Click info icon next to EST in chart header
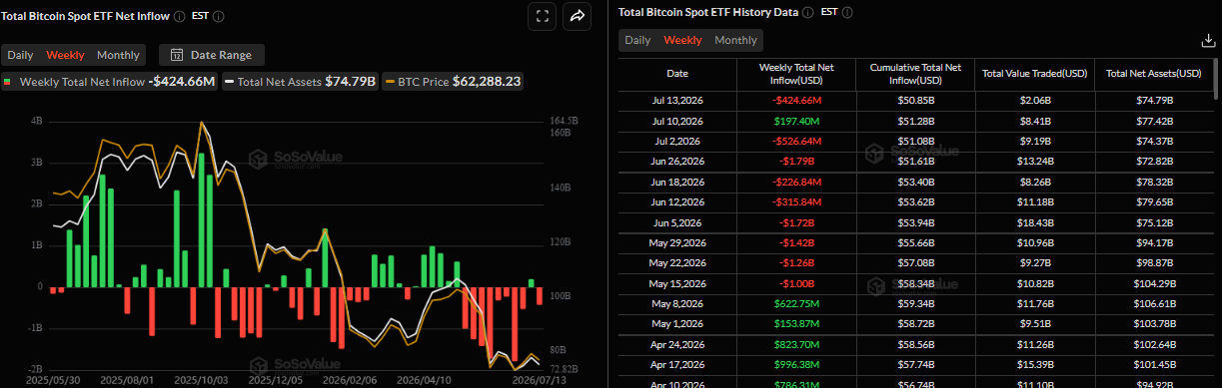The width and height of the screenshot is (1222, 388). pos(219,16)
